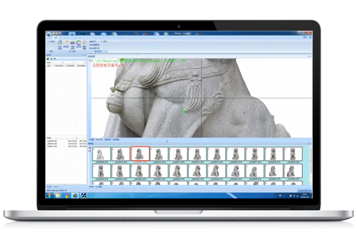Image resolution: width=357 pixels, height=246 pixels.
Task: Open File Explorer from the taskbar
Action: 58,195
